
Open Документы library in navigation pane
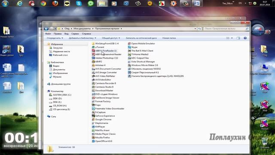click(57, 69)
